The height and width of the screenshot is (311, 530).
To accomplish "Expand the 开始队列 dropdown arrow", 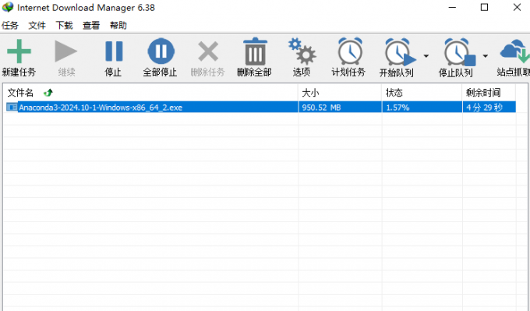I will click(426, 56).
